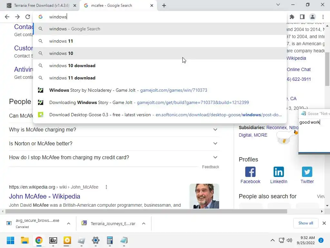Click the vertical scrollbar thumb of page
This screenshot has width=330, height=248.
point(327,69)
